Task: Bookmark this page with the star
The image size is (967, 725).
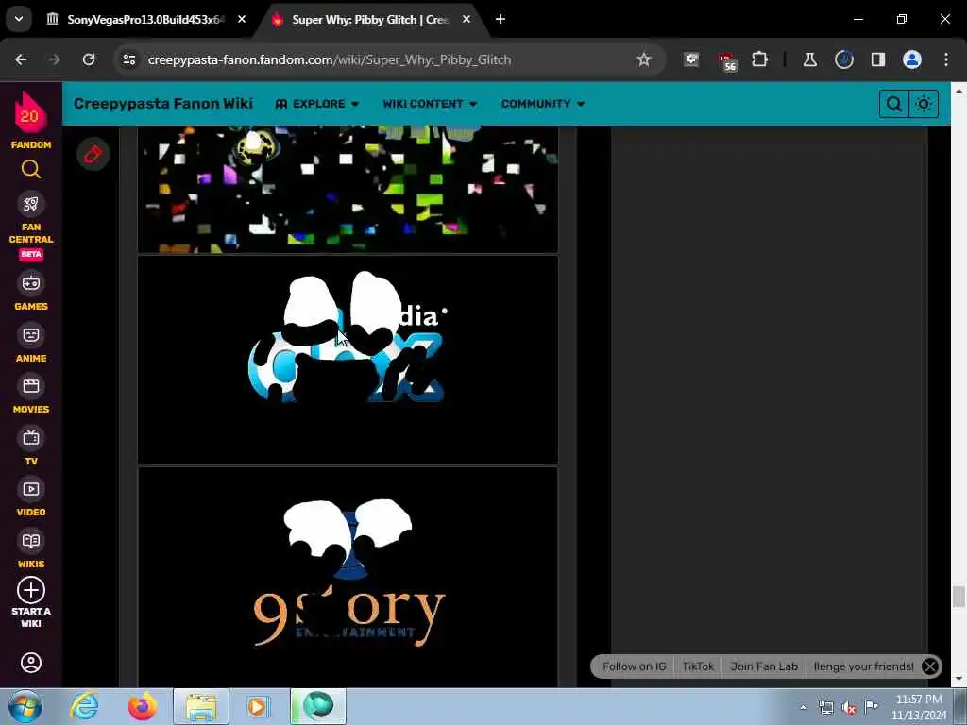Action: point(644,59)
